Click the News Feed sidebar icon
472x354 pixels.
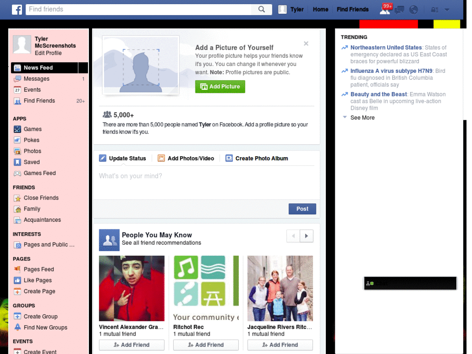pos(18,68)
